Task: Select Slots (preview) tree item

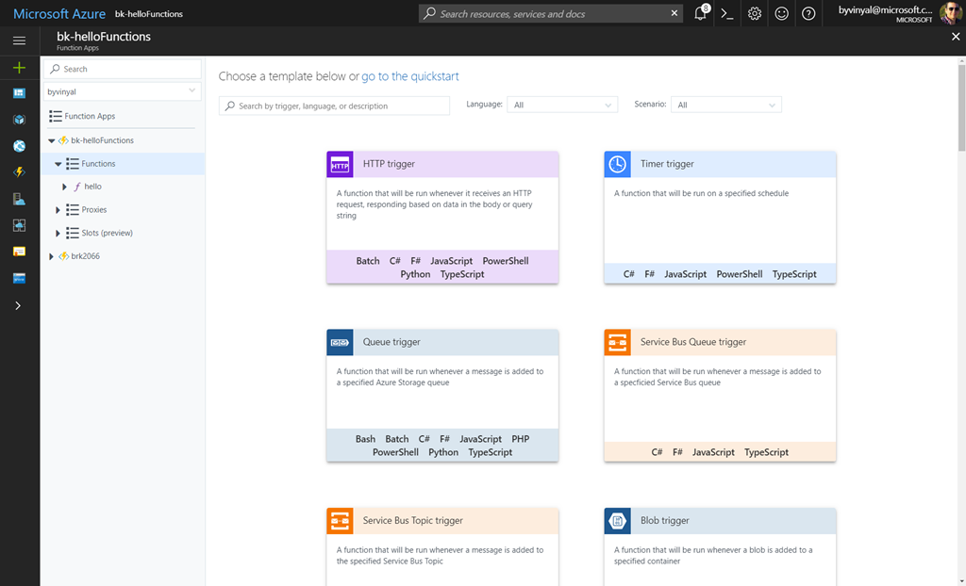Action: pos(108,234)
